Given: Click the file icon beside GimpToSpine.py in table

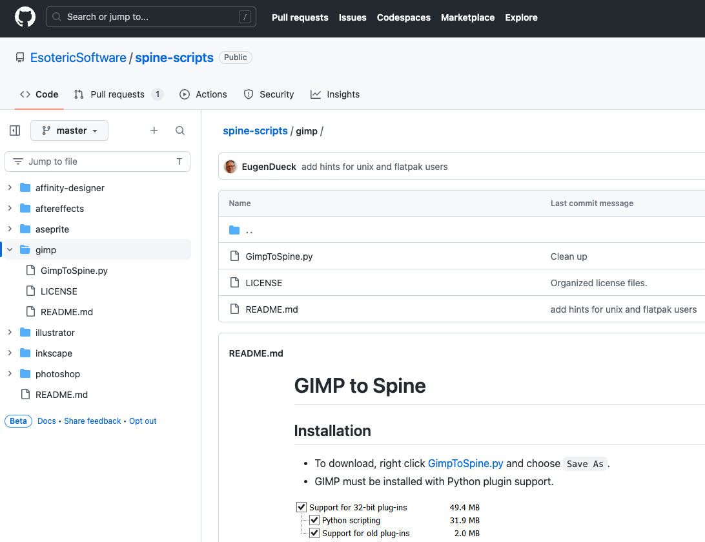Looking at the screenshot, I should [x=234, y=256].
